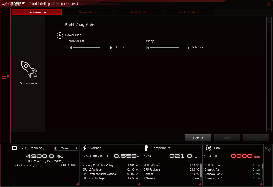This screenshot has height=187, width=273.
Task: Click the Power Plan clock icon
Action: click(x=60, y=36)
